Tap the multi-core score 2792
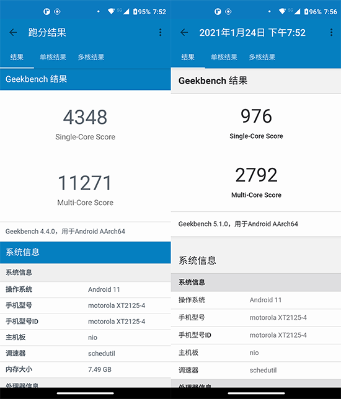This screenshot has width=341, height=399. 256,175
